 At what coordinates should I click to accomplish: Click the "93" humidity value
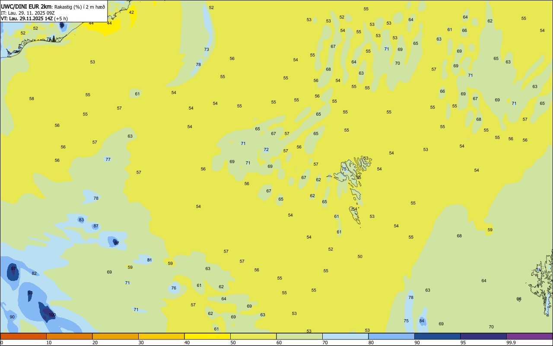[30, 293]
